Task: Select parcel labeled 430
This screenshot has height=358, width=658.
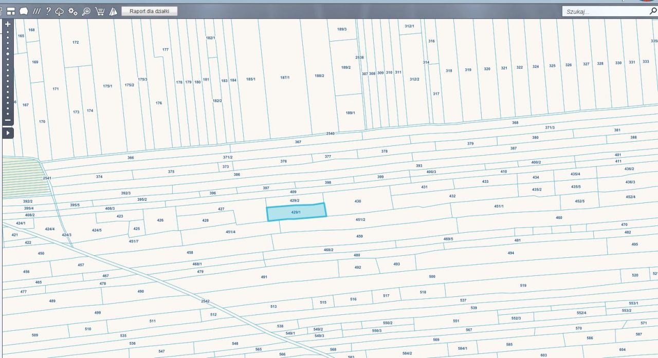Action: 358,201
